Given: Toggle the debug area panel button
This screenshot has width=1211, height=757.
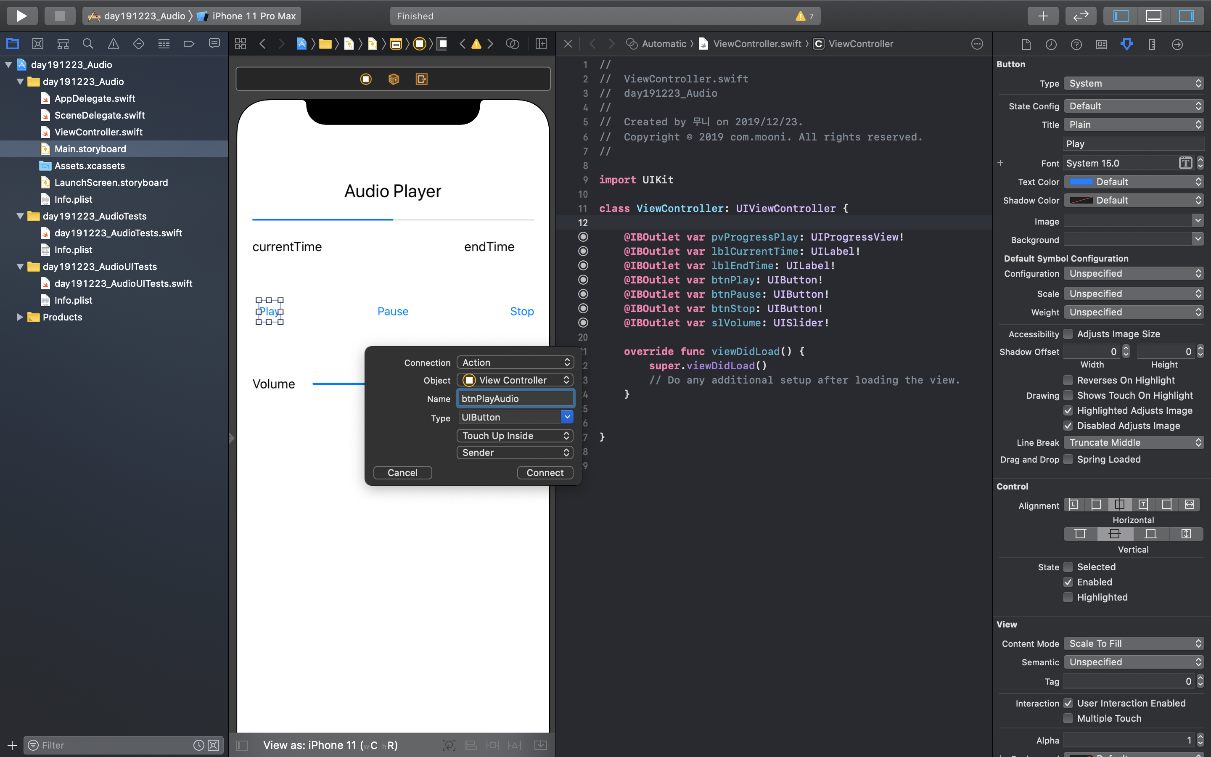Looking at the screenshot, I should [1153, 16].
